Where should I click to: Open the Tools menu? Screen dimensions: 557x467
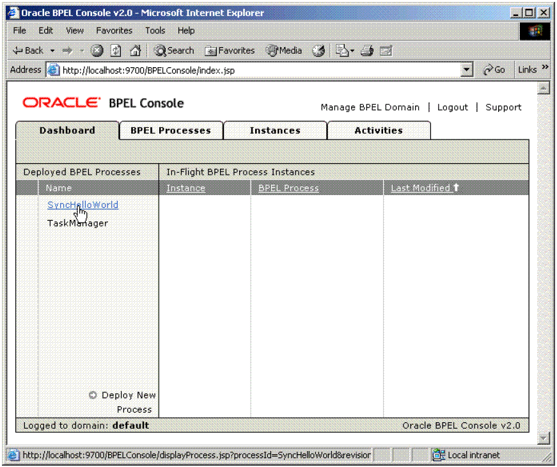pos(155,31)
